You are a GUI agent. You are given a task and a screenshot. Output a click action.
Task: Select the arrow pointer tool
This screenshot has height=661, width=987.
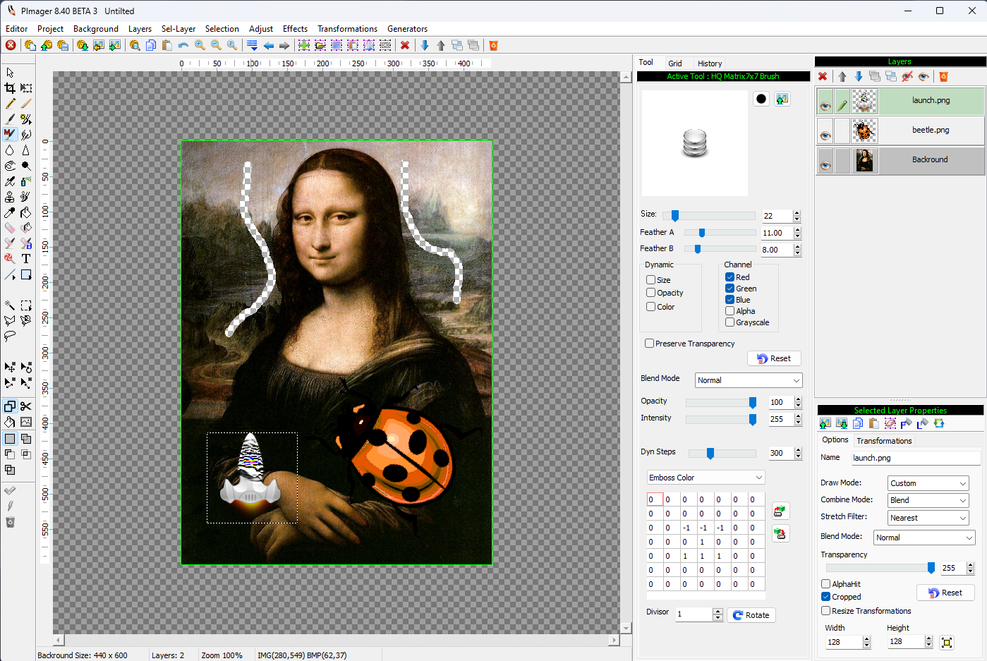click(x=10, y=73)
